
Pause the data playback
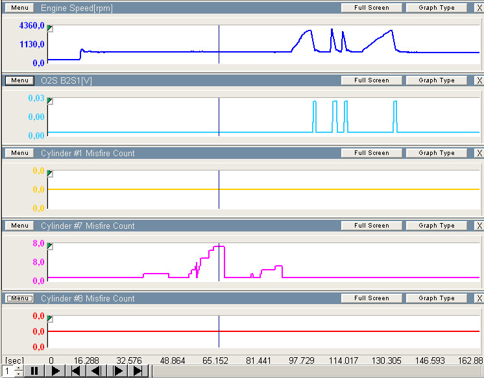(34, 371)
